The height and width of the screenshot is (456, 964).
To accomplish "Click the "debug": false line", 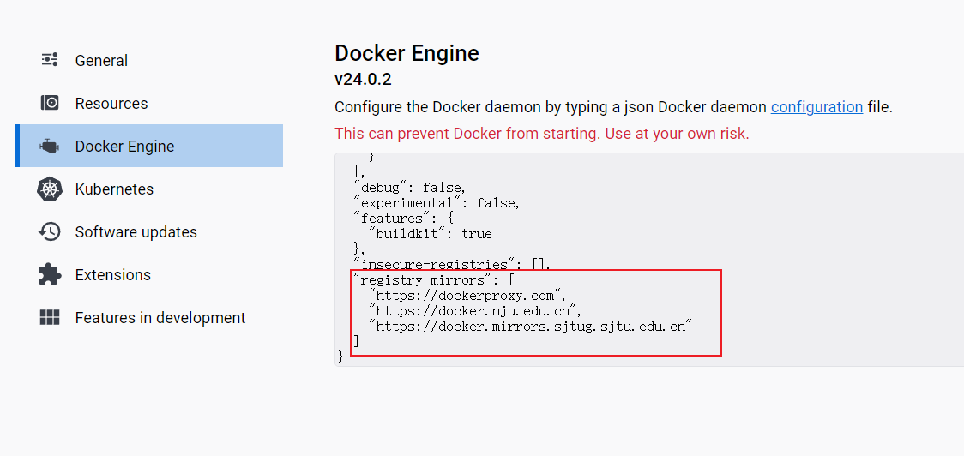I will point(409,188).
